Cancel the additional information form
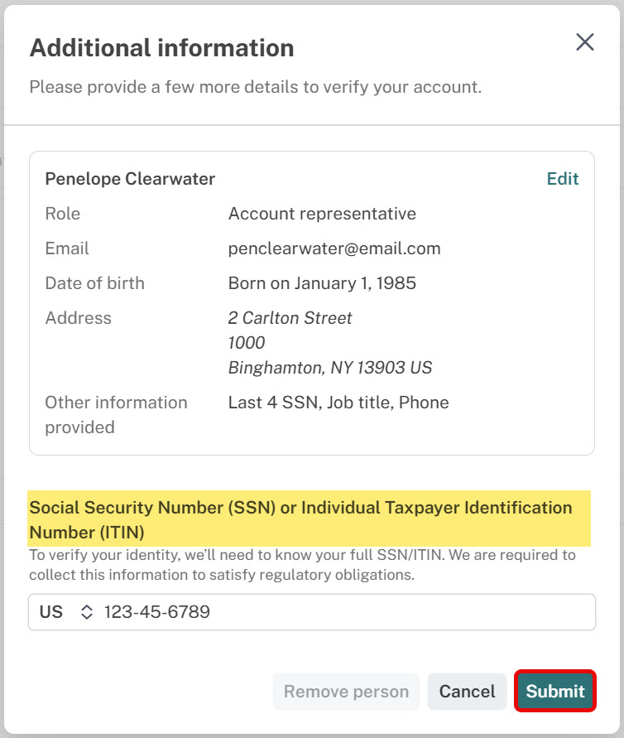624x738 pixels. [467, 692]
